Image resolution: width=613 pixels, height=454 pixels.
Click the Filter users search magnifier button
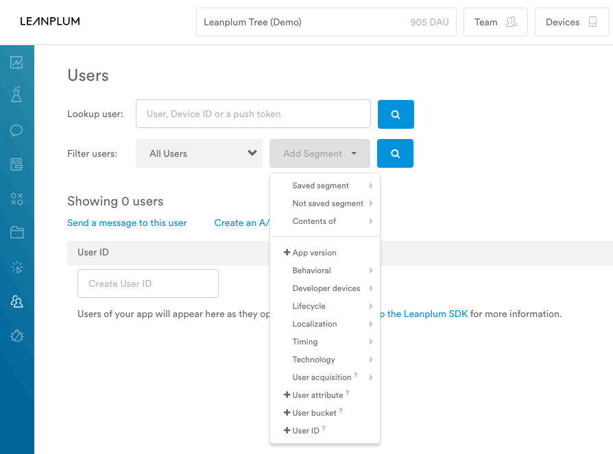(395, 153)
